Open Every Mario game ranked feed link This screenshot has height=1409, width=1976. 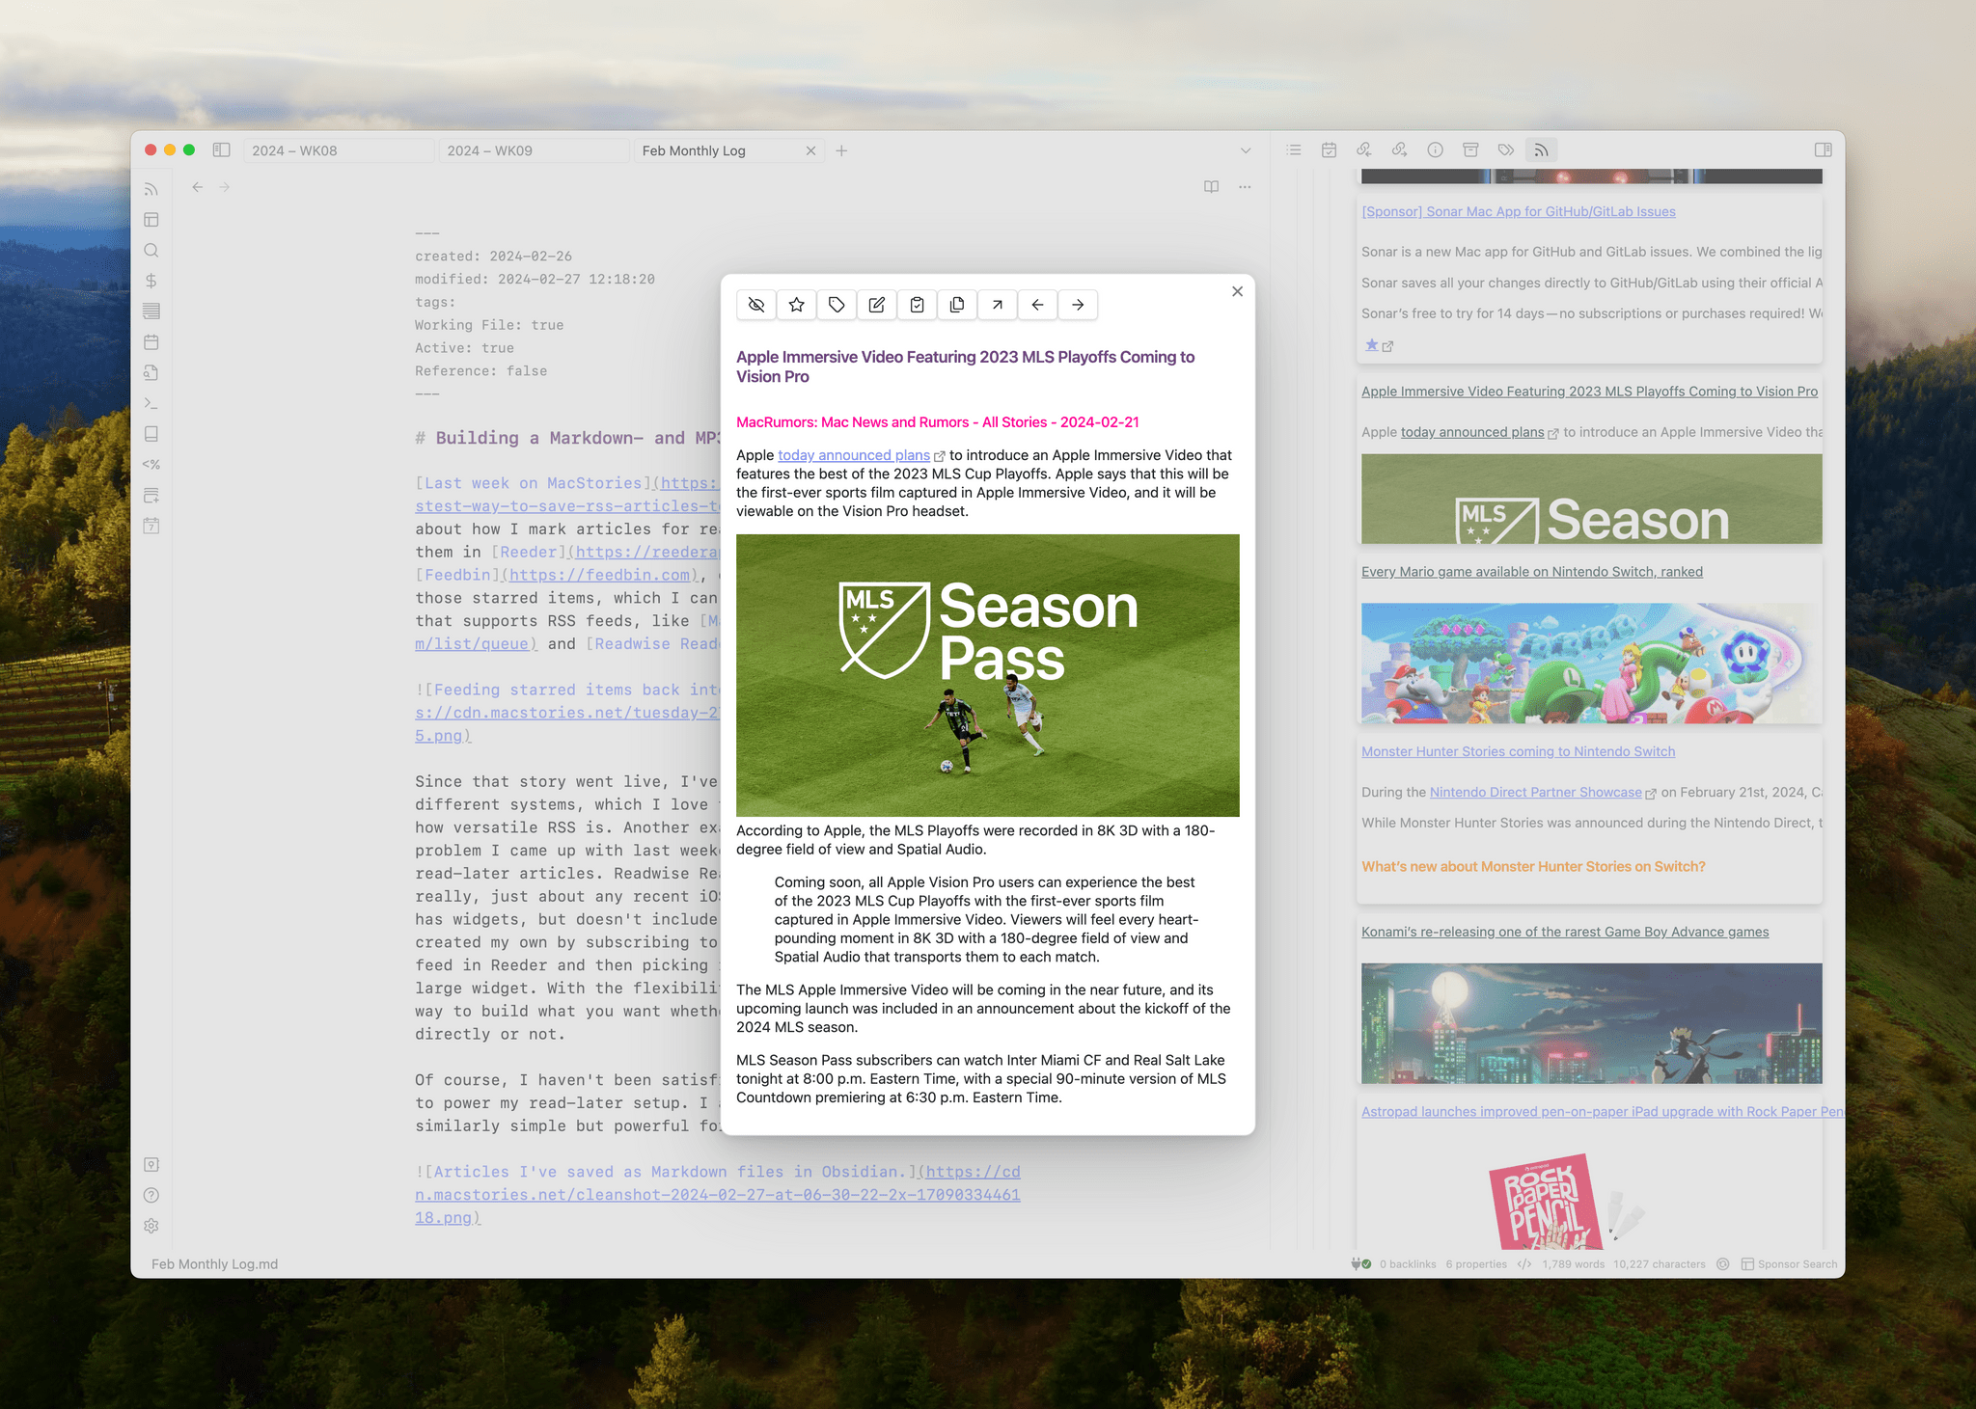coord(1532,572)
